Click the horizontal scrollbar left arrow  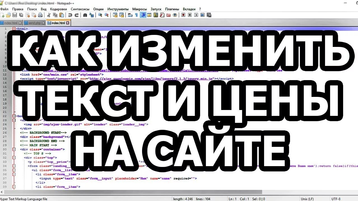[2, 192]
